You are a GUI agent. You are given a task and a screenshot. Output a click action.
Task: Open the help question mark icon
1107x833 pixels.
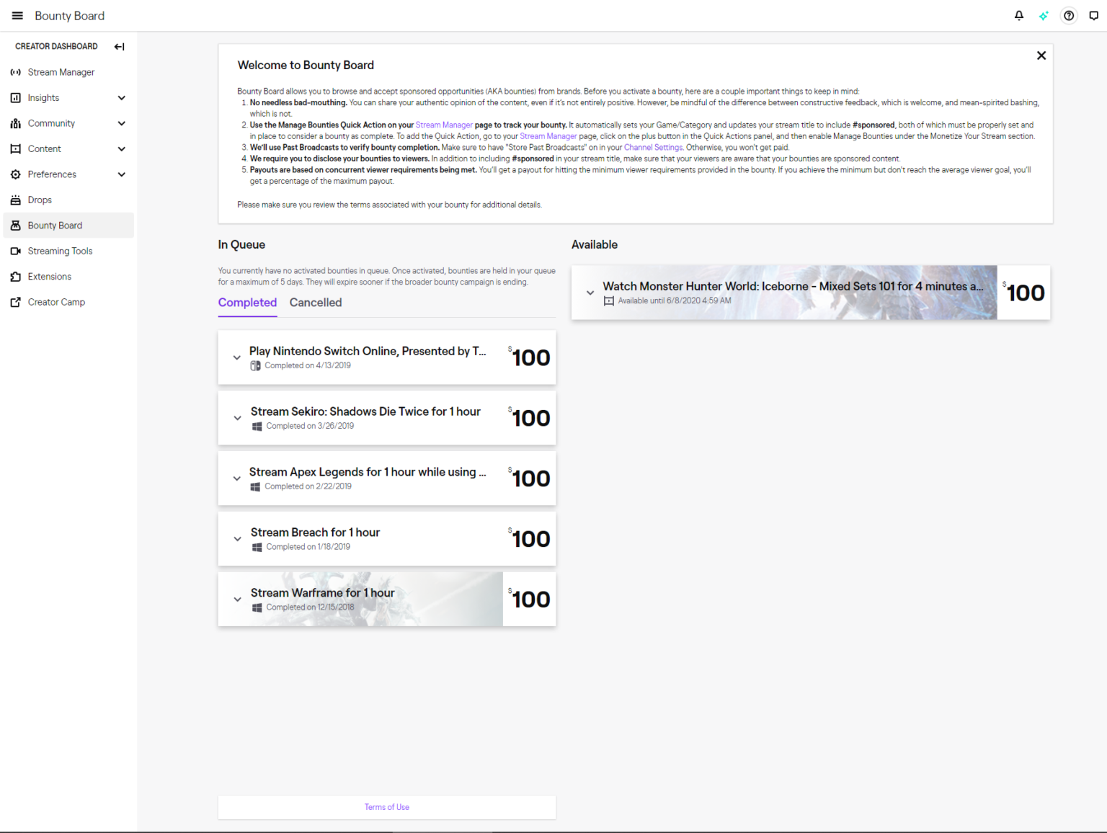click(x=1069, y=15)
